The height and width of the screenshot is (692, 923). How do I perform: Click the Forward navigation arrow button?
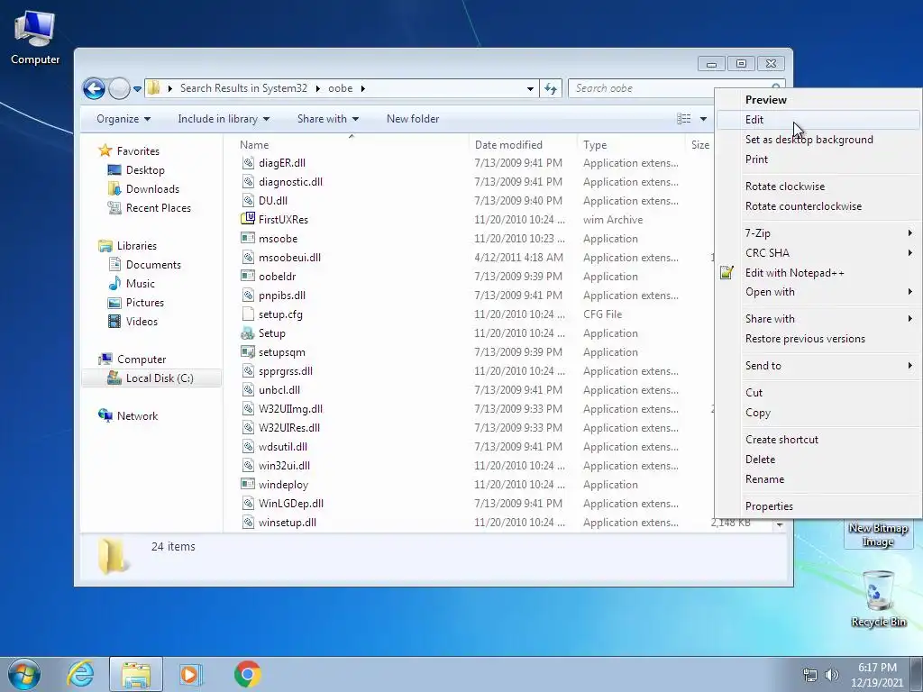tap(120, 89)
